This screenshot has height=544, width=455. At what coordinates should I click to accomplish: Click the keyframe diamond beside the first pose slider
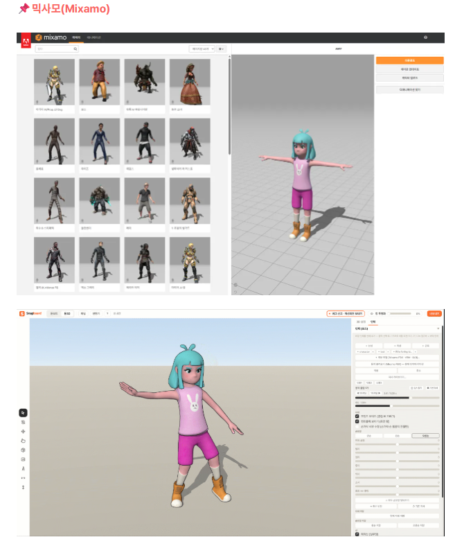pyautogui.click(x=438, y=440)
